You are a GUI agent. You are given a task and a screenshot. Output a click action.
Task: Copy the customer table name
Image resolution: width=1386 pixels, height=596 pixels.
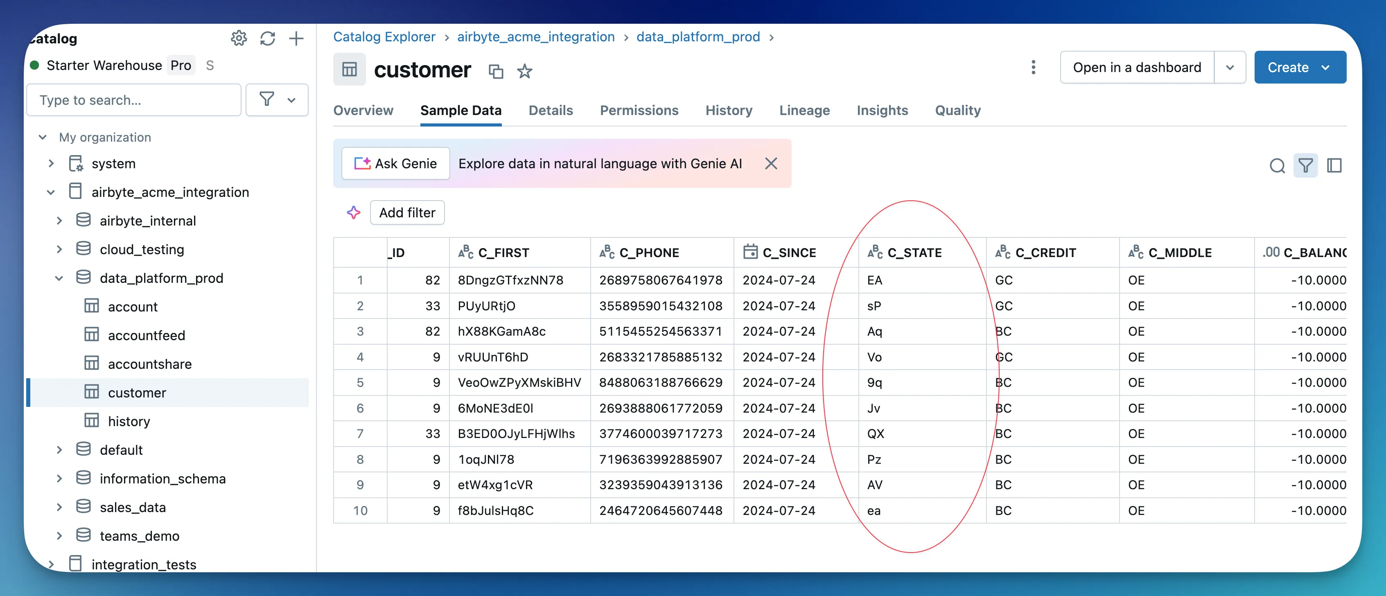point(496,71)
